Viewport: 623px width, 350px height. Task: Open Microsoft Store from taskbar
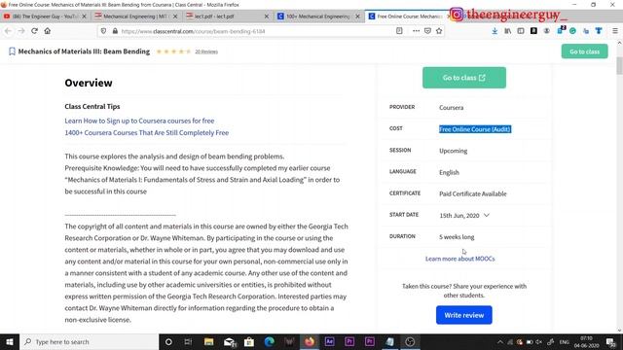click(x=249, y=341)
